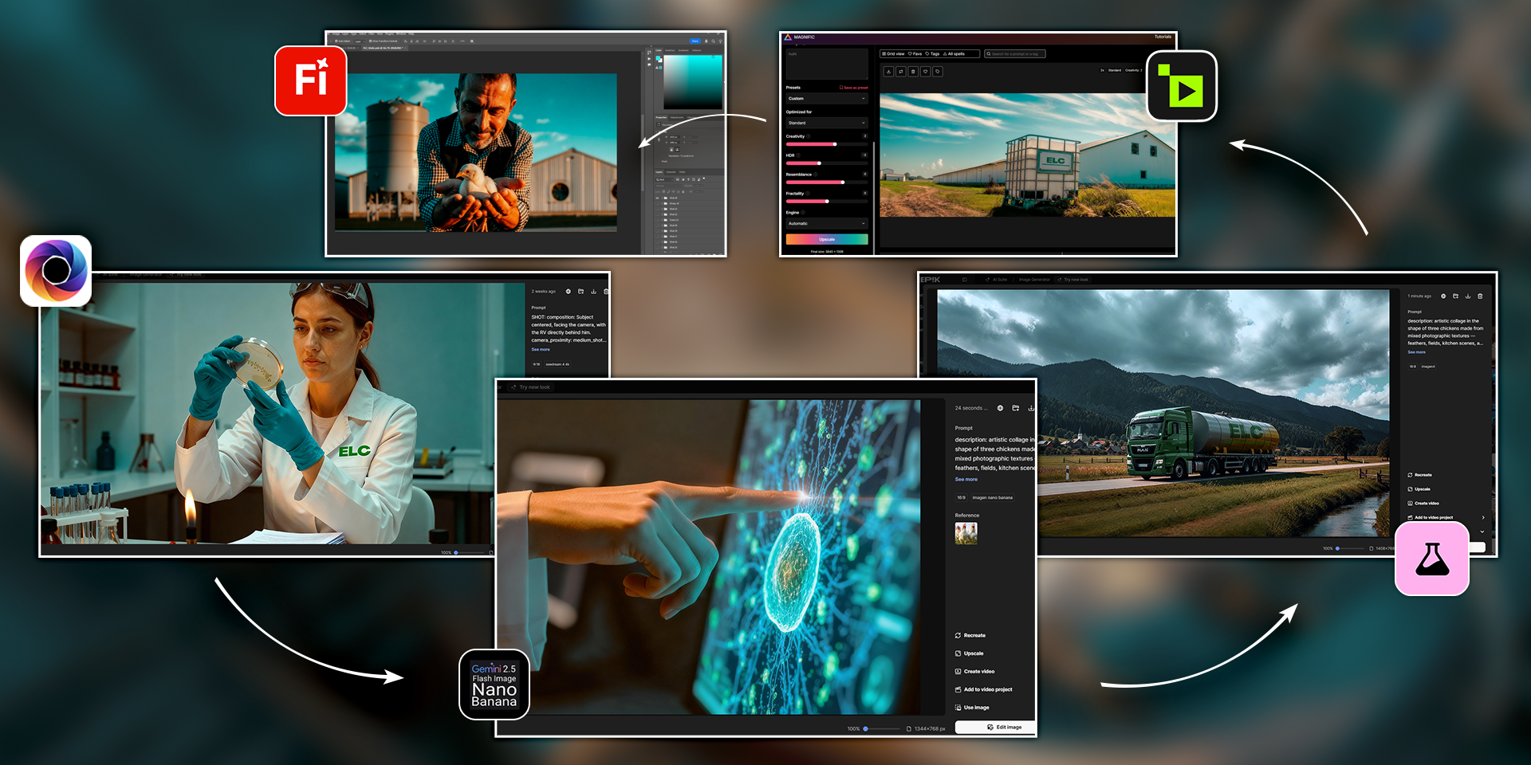Select the chickens reference thumbnail
The image size is (1531, 765).
(x=966, y=533)
